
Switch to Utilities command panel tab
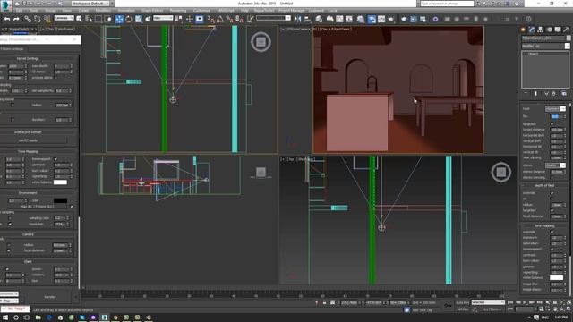tap(567, 30)
